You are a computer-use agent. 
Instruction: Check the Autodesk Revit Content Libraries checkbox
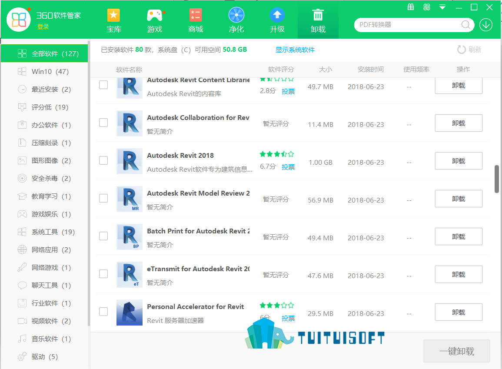(103, 85)
